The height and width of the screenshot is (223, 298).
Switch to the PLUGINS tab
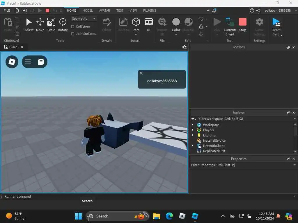click(150, 10)
